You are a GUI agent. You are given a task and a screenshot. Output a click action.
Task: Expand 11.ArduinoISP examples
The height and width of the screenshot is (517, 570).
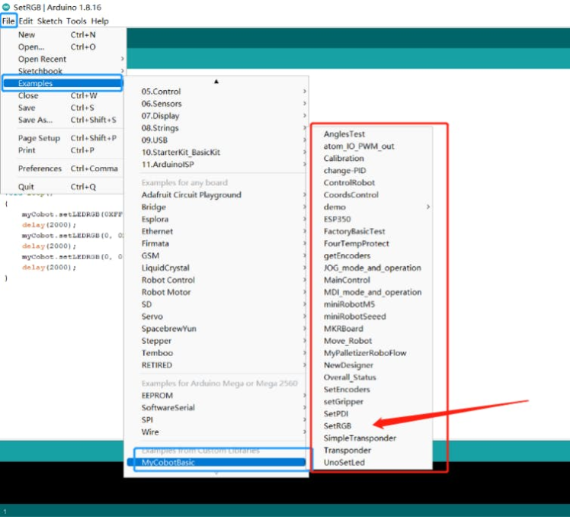point(216,165)
